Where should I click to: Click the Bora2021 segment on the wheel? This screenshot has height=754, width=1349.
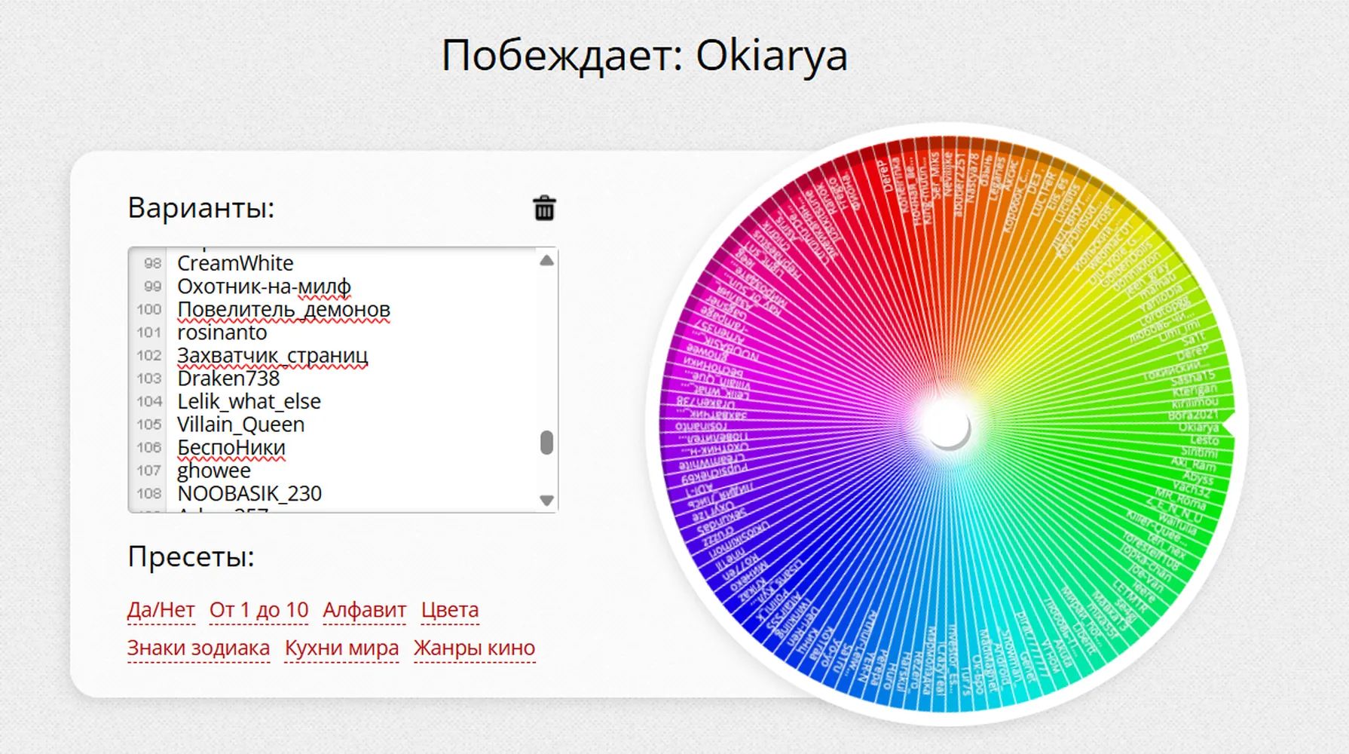(1193, 415)
